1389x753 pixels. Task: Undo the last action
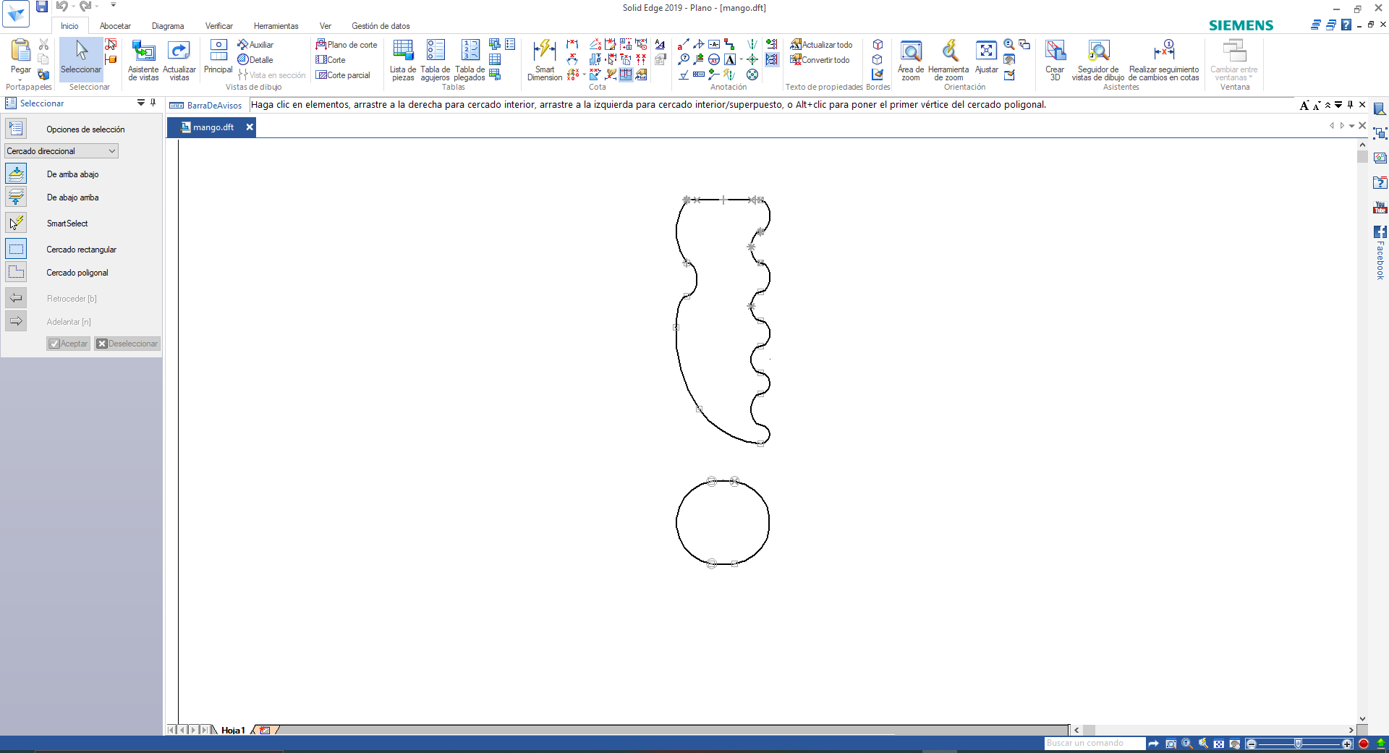tap(62, 7)
